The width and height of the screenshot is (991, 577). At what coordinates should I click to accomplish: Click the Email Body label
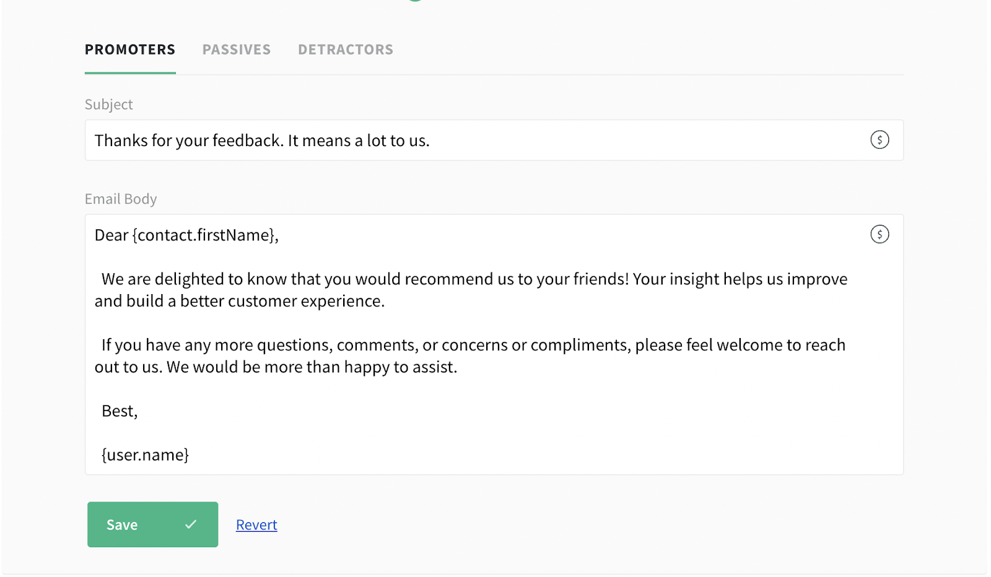(x=121, y=199)
